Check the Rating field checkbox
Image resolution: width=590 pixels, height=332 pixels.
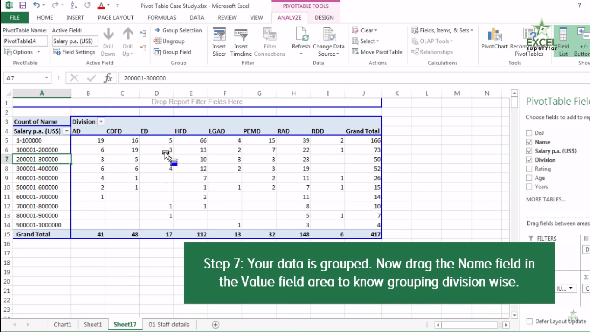pos(529,169)
